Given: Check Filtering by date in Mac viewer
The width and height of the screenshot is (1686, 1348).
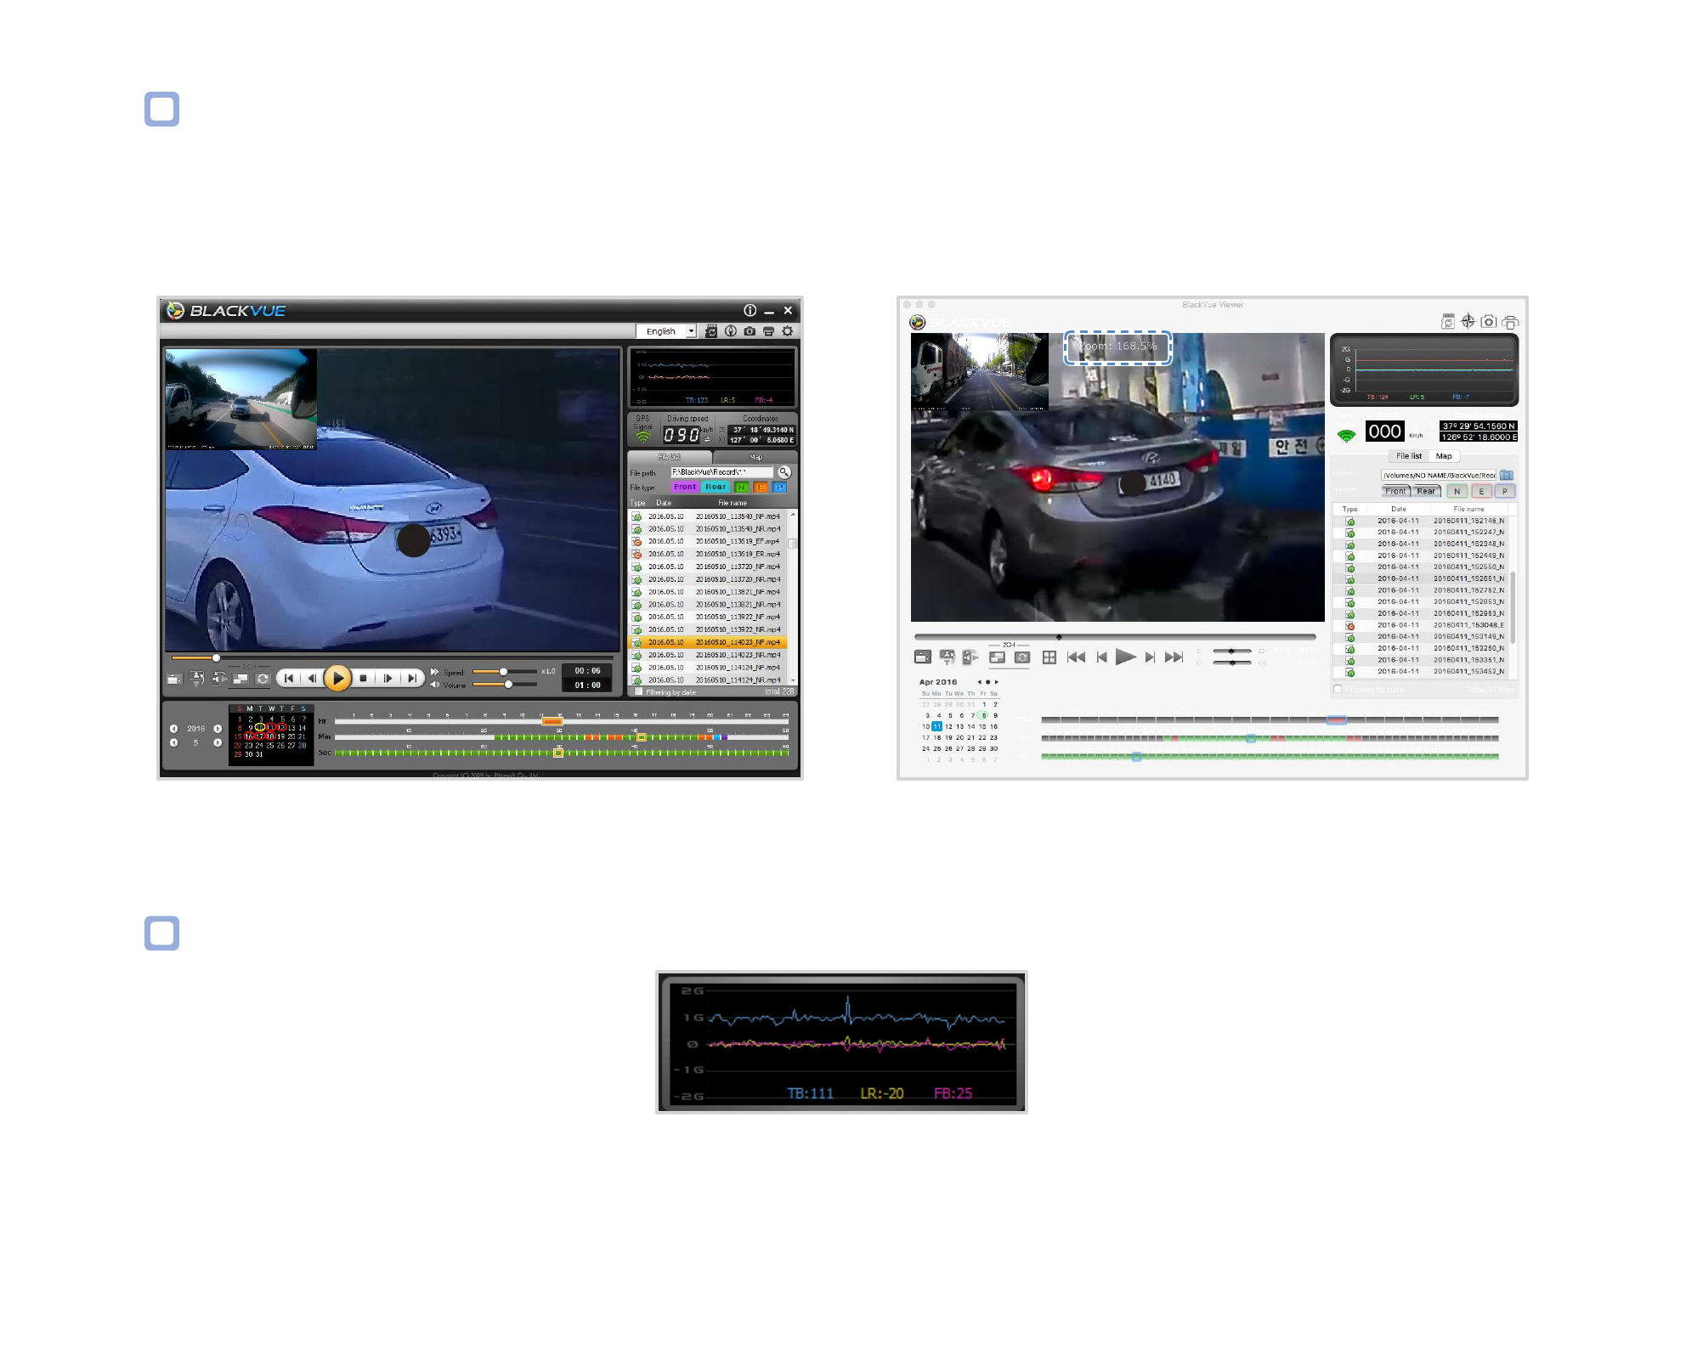Looking at the screenshot, I should tap(1338, 690).
